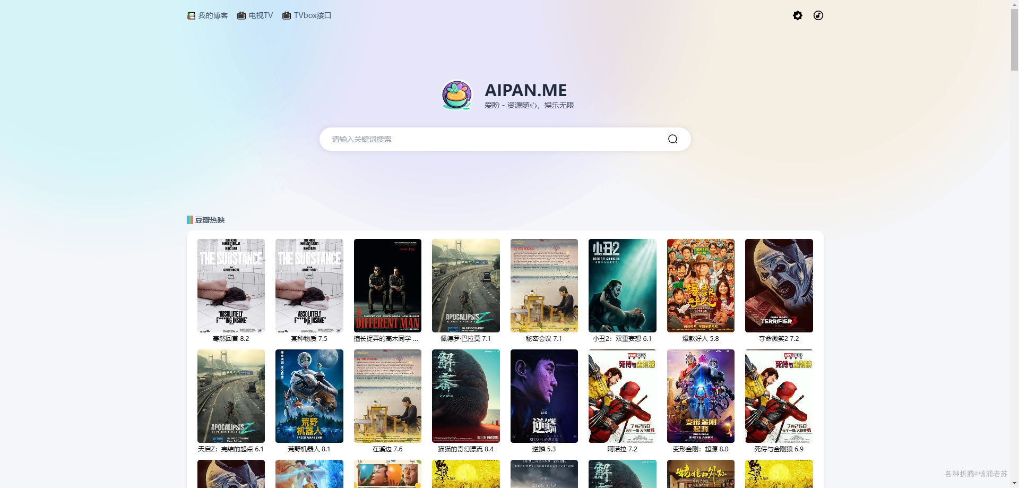
Task: Open 小丑2:双重妄想 poster
Action: tap(623, 286)
